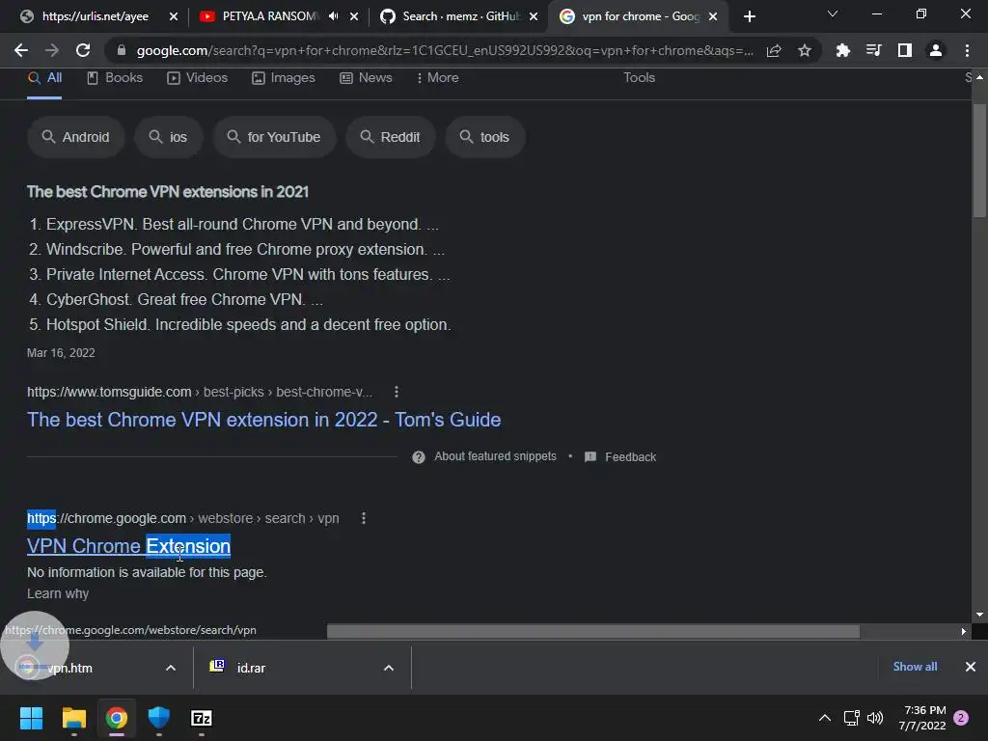The width and height of the screenshot is (988, 741).
Task: Click Chrome icon in taskbar
Action: (117, 718)
